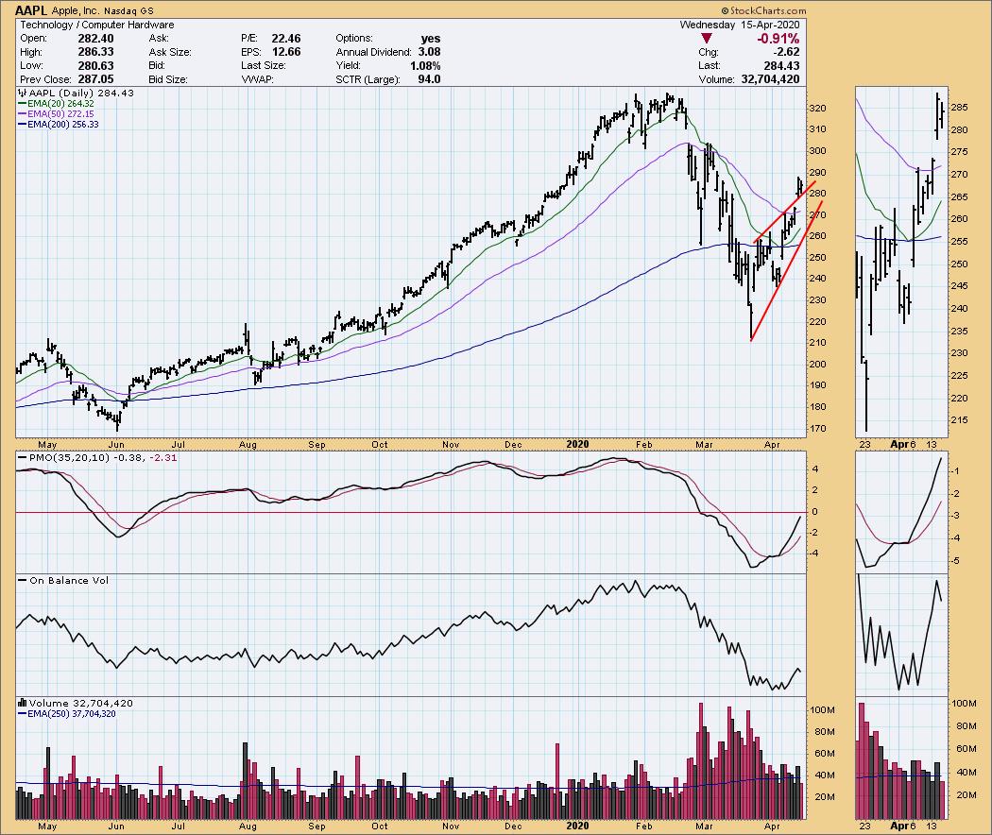This screenshot has width=992, height=835.
Task: Click the purple EMA(50) legend entry
Action: (59, 113)
